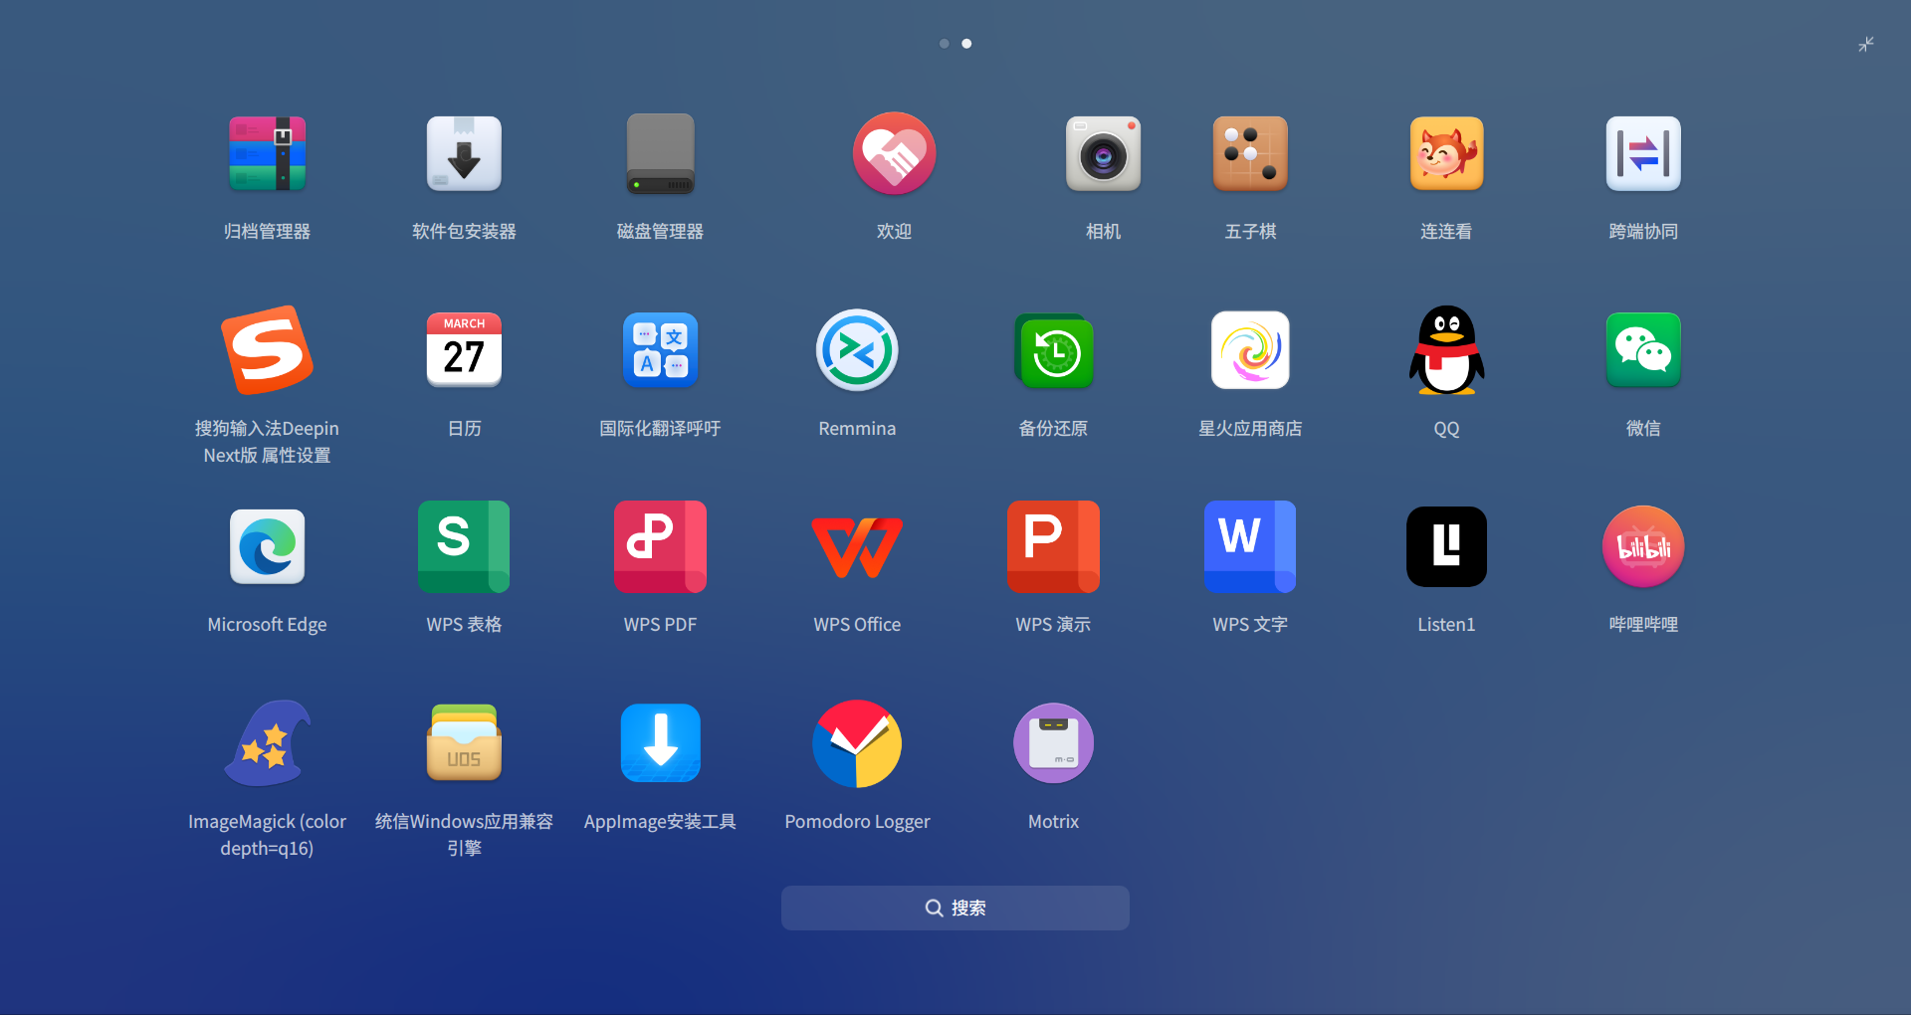This screenshot has height=1015, width=1911.
Task: Open 微信 WeChat
Action: (1643, 350)
